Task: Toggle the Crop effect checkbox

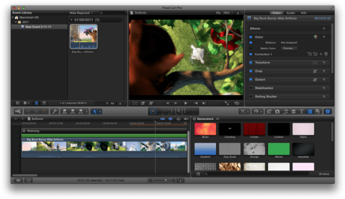Action: click(250, 71)
